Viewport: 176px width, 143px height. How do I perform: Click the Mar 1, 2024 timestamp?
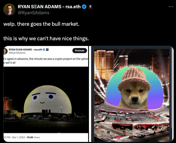click(18, 137)
